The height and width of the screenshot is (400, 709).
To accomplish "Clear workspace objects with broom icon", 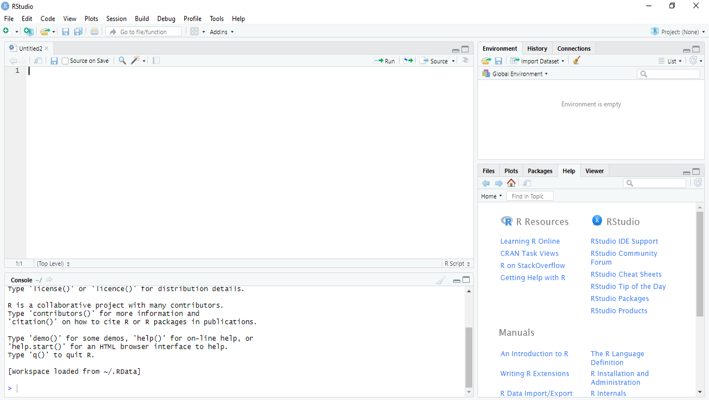I will [x=577, y=61].
